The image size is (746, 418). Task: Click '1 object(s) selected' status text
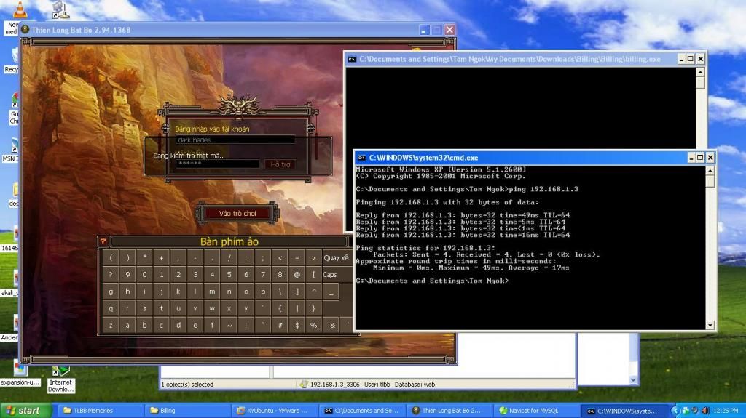click(187, 385)
